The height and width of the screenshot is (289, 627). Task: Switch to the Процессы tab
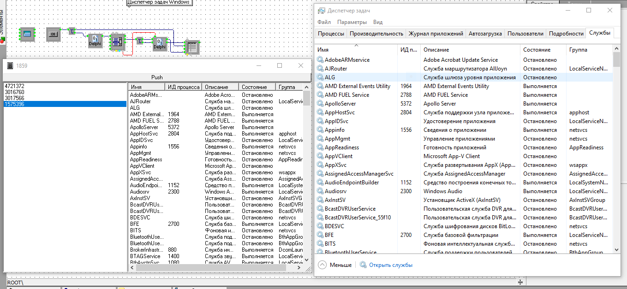[331, 34]
